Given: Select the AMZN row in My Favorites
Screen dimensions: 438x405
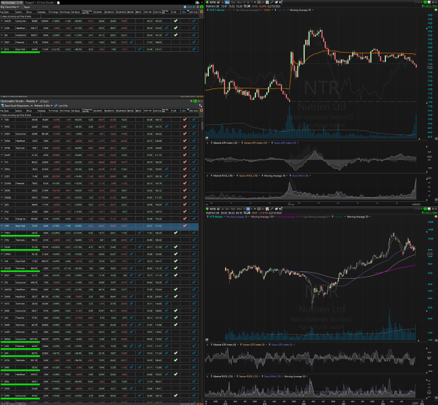Looking at the screenshot, I should pos(99,21).
